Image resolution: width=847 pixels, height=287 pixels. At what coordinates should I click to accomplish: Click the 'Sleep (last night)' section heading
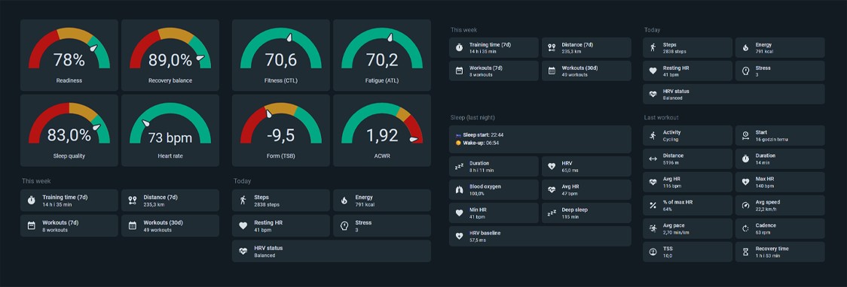tap(472, 117)
